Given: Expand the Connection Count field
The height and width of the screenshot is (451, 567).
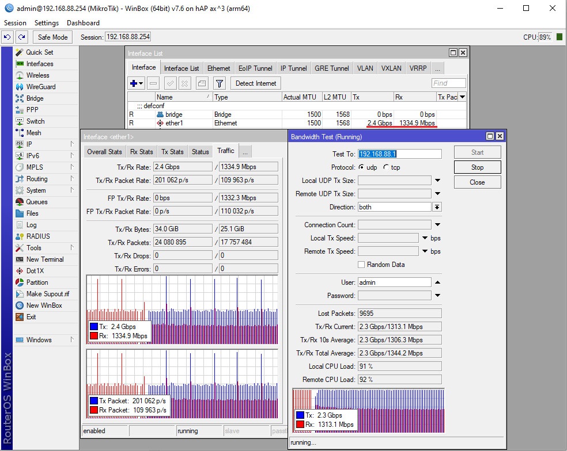Looking at the screenshot, I should (x=437, y=225).
